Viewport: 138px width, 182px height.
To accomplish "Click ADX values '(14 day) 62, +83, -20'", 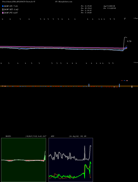I will pyautogui.click(x=77, y=136).
